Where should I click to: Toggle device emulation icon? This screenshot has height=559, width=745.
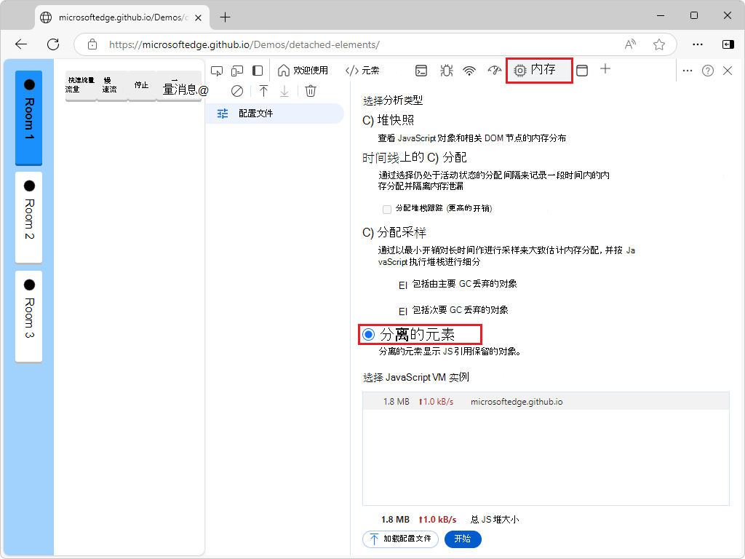237,71
